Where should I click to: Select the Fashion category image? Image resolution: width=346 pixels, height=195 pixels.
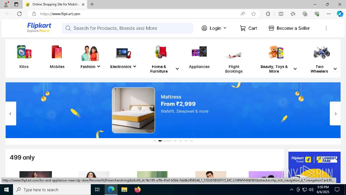90,53
